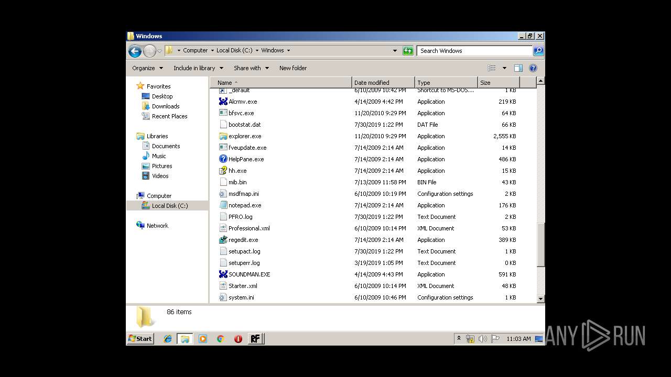The image size is (671, 377).
Task: Sort by the Name column header
Action: click(x=281, y=83)
